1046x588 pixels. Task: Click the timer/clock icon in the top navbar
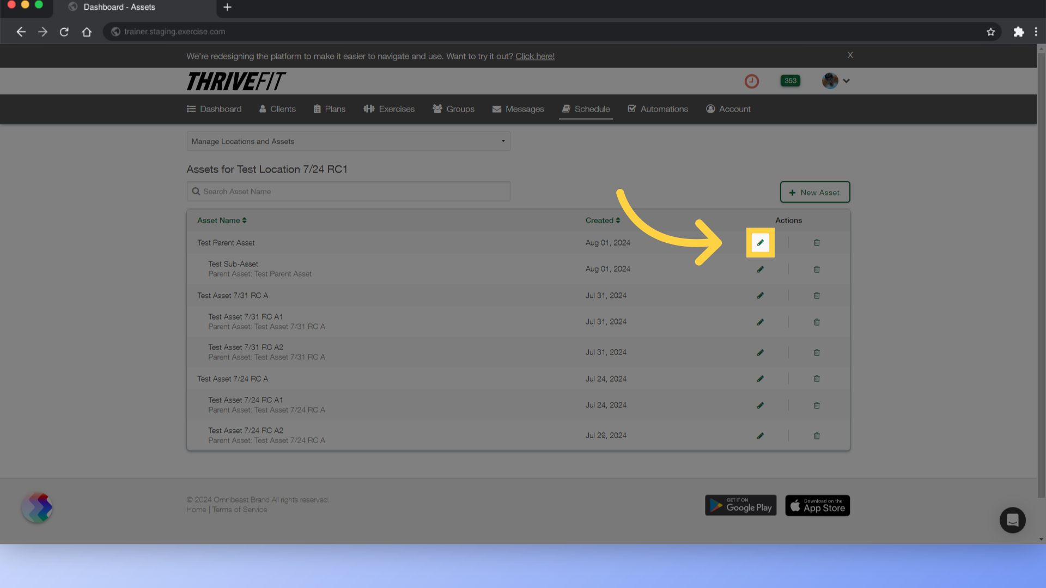[x=752, y=81]
